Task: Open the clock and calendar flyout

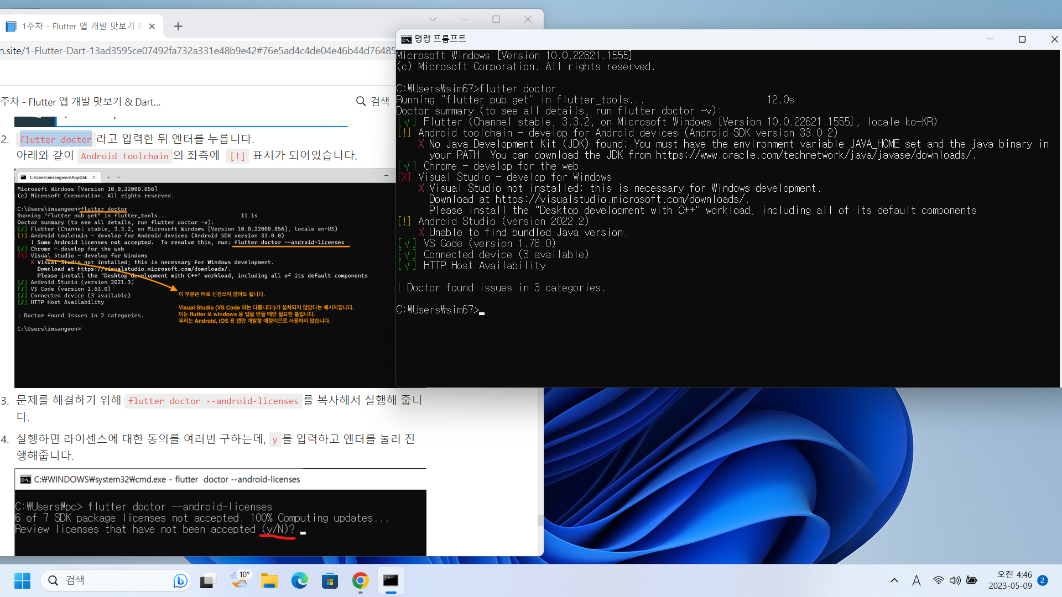Action: pyautogui.click(x=1010, y=580)
